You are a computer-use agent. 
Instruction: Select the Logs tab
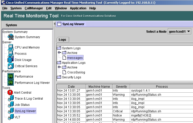63,40
